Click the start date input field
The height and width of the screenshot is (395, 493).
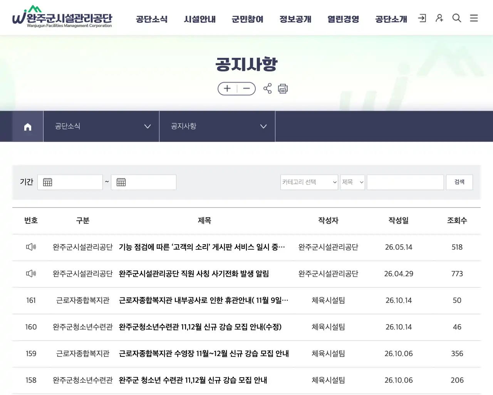(x=70, y=182)
